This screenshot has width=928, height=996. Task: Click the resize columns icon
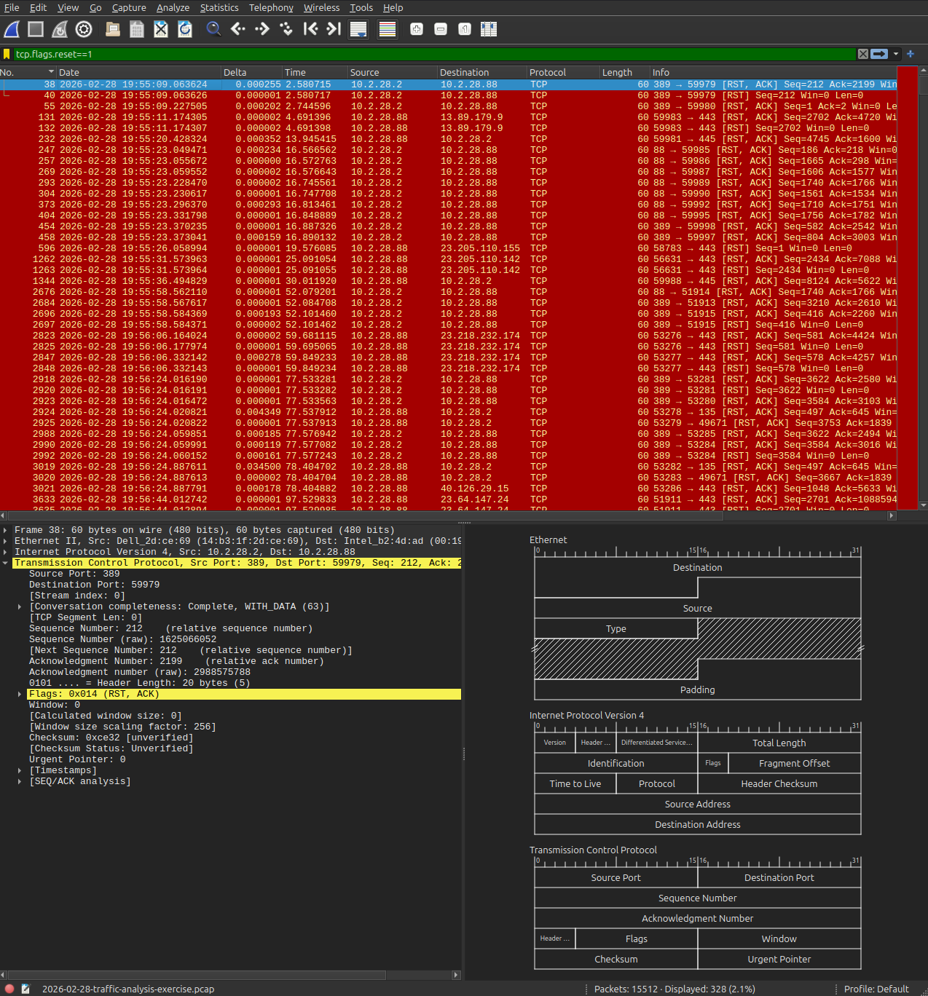[x=489, y=29]
